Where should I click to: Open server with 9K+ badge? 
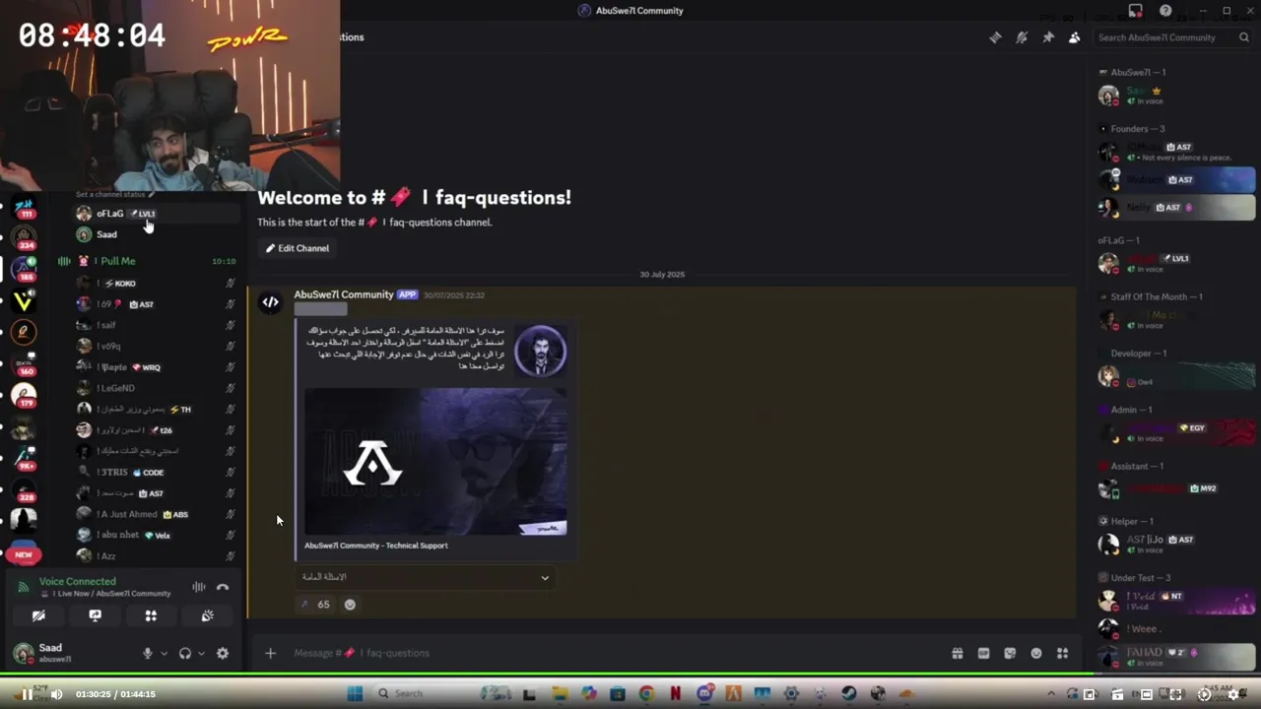(24, 457)
